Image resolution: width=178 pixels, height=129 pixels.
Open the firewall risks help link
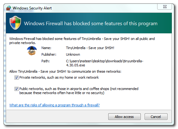point(55,105)
